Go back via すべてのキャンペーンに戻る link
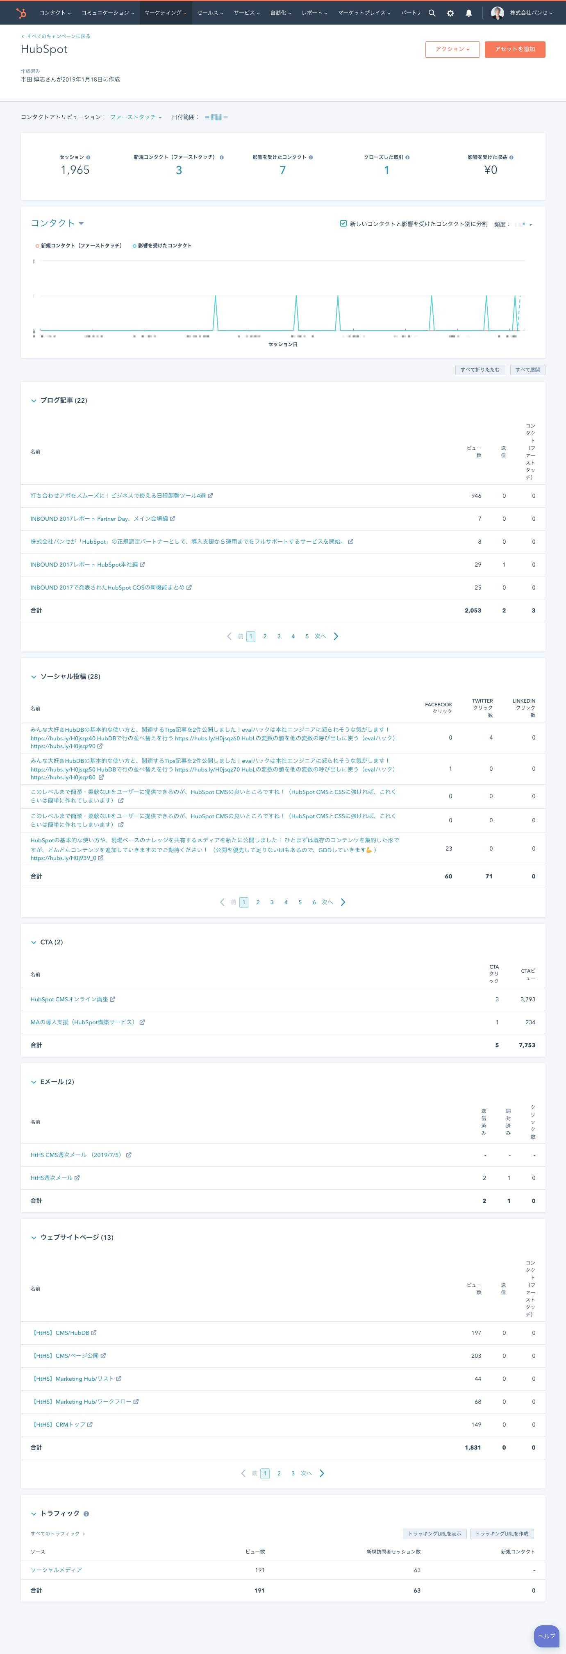This screenshot has height=1654, width=566. tap(58, 36)
